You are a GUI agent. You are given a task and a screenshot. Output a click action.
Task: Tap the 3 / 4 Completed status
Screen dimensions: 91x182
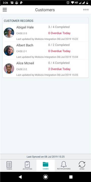[x=59, y=27]
